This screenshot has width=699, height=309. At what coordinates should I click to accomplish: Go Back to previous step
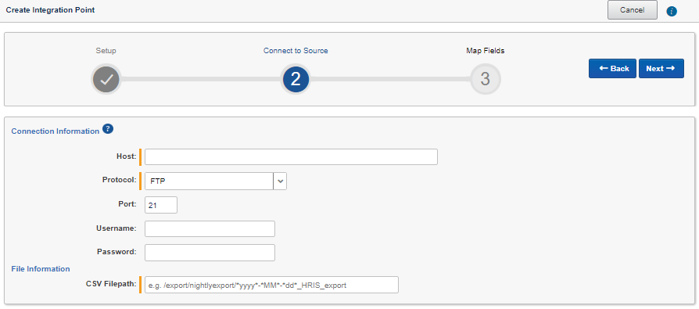pyautogui.click(x=612, y=68)
